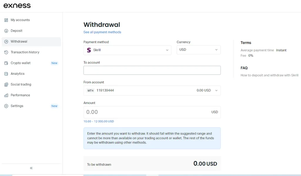Image resolution: width=301 pixels, height=176 pixels.
Task: Open the See all payment methods link
Action: pyautogui.click(x=102, y=32)
